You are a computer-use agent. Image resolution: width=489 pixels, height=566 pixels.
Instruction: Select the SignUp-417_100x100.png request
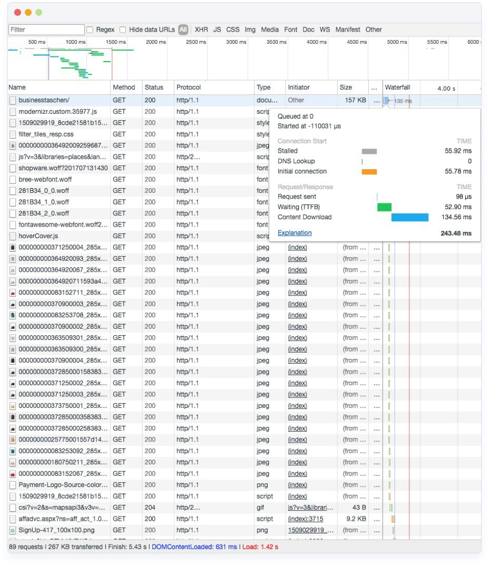[x=57, y=530]
